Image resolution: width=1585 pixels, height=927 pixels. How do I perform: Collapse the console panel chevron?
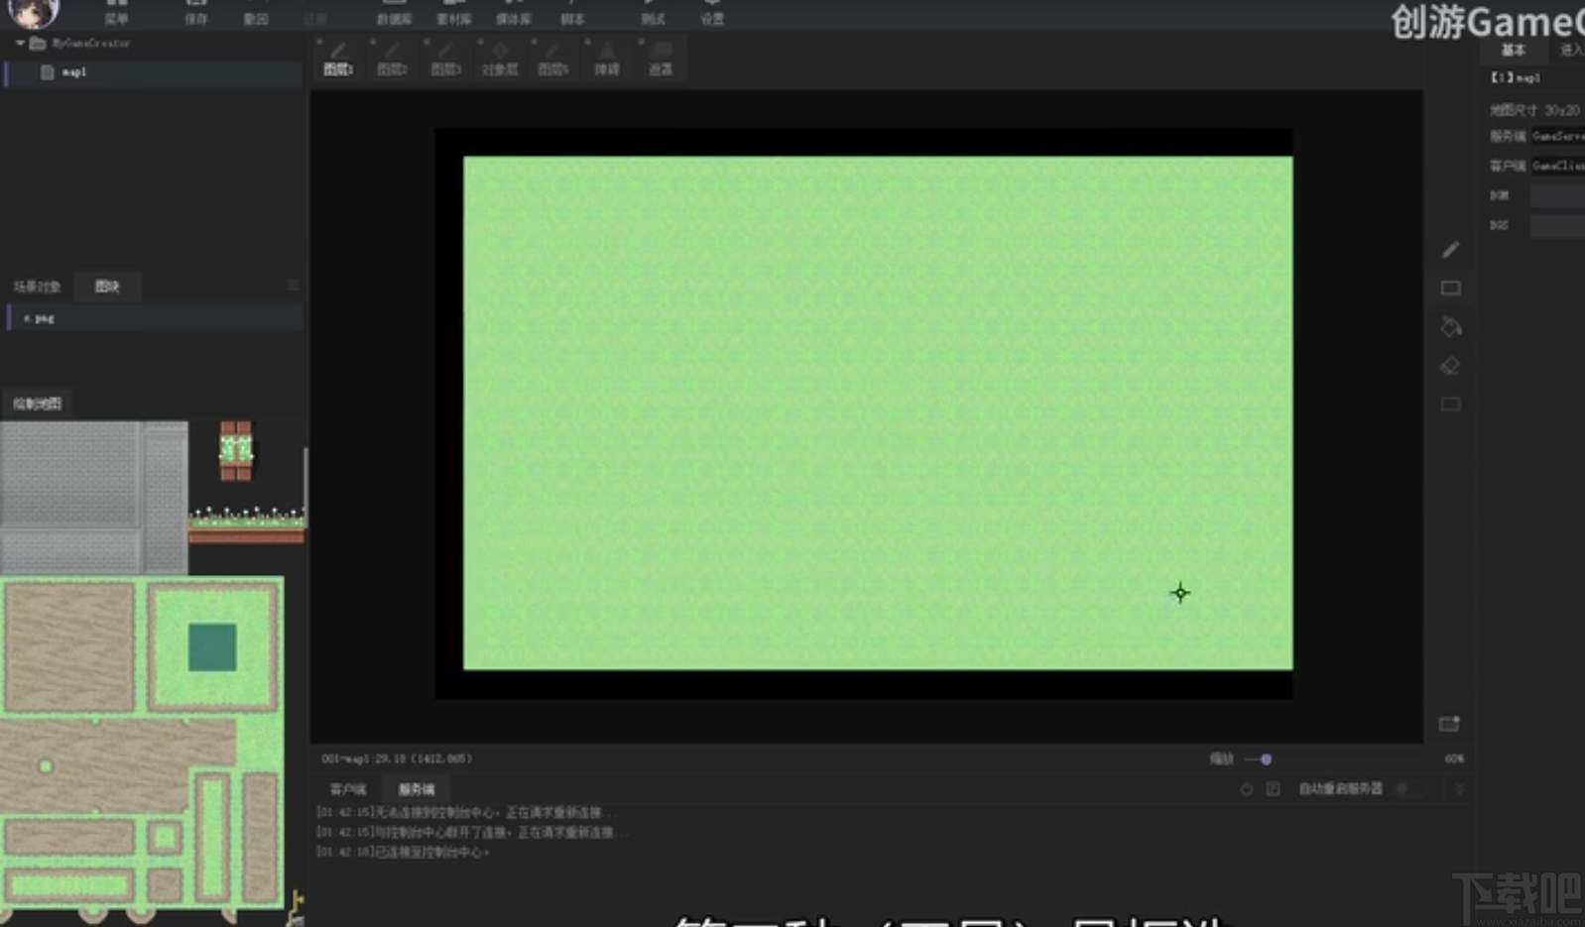tap(1458, 789)
